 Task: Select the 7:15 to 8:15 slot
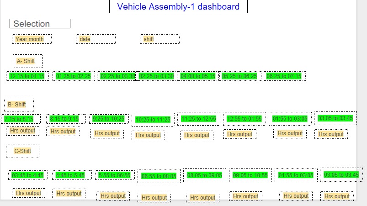click(19, 119)
